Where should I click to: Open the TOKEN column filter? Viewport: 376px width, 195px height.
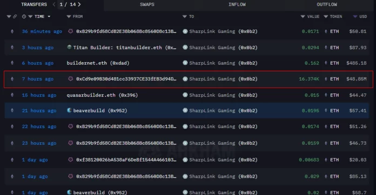coord(326,17)
